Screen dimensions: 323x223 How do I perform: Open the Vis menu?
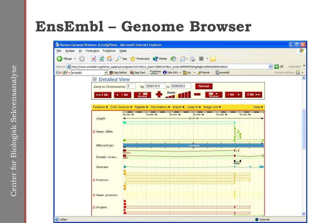tap(80, 51)
